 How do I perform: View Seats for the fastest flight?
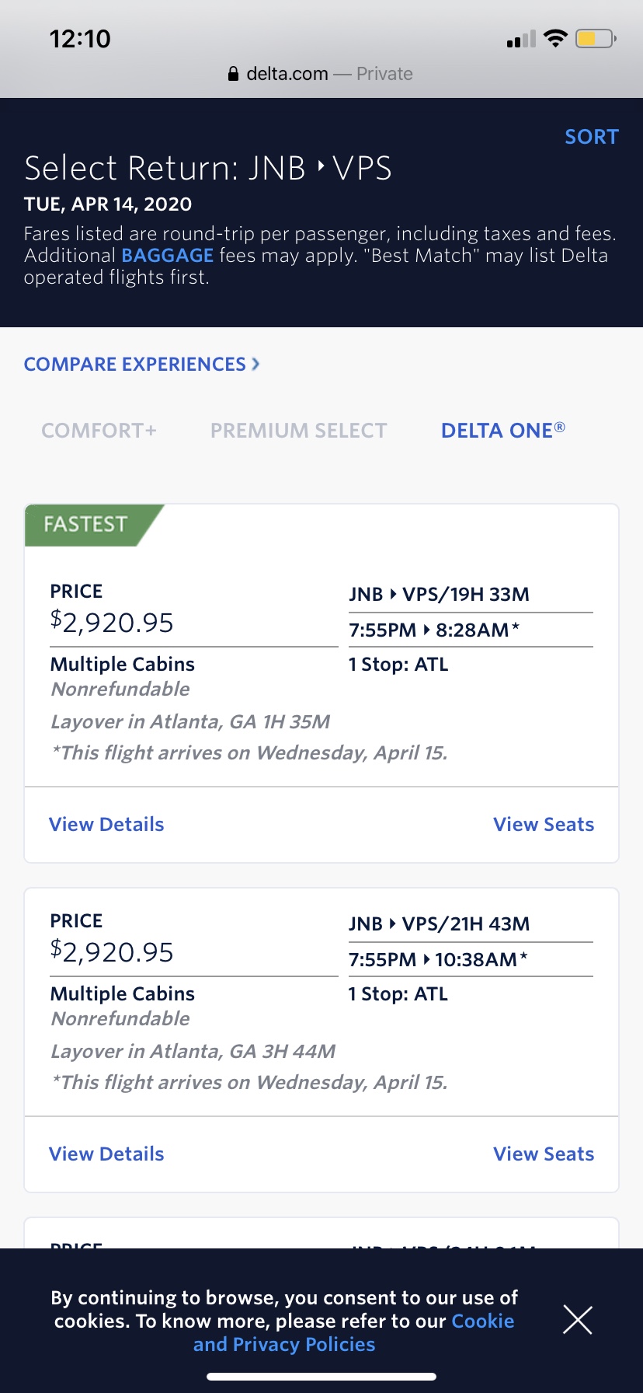pyautogui.click(x=544, y=824)
